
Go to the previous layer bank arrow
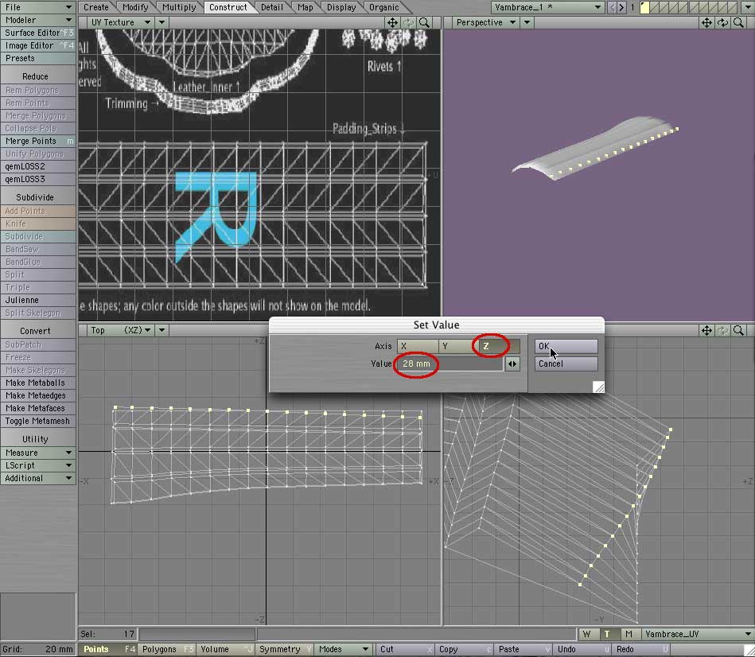pos(612,7)
